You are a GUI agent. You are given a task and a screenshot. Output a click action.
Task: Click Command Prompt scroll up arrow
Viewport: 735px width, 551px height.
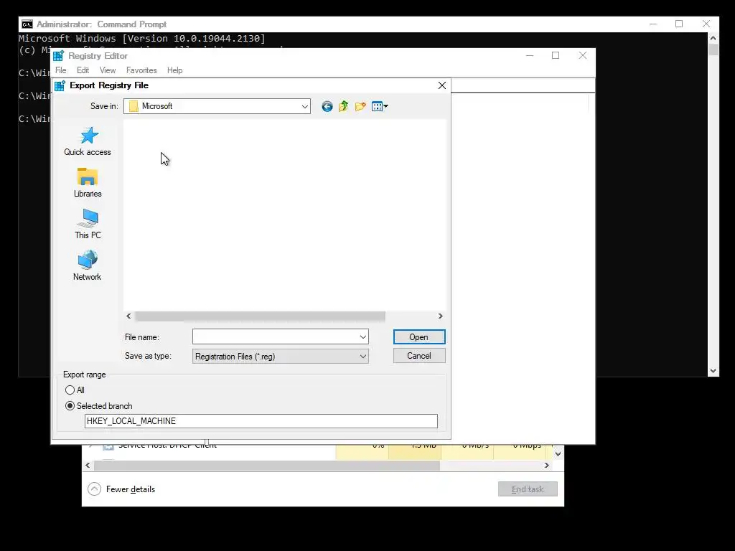[713, 38]
